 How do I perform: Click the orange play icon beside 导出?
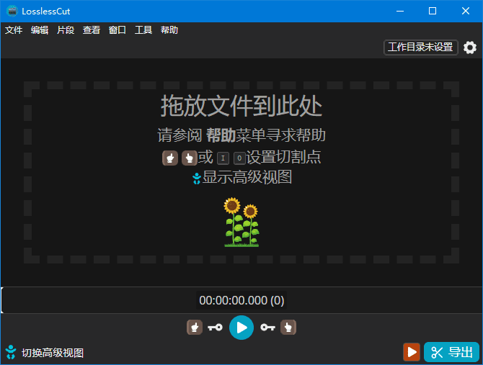pos(412,352)
